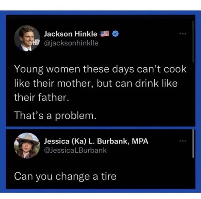Screen dimensions: 201x199
Task: Select the 'Young women these days' tweet text
Action: [x=100, y=83]
